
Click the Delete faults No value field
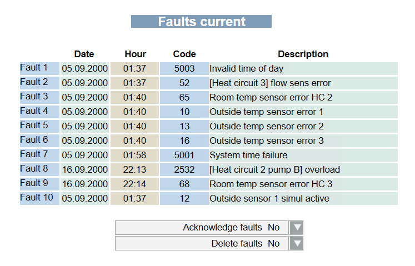pyautogui.click(x=274, y=243)
